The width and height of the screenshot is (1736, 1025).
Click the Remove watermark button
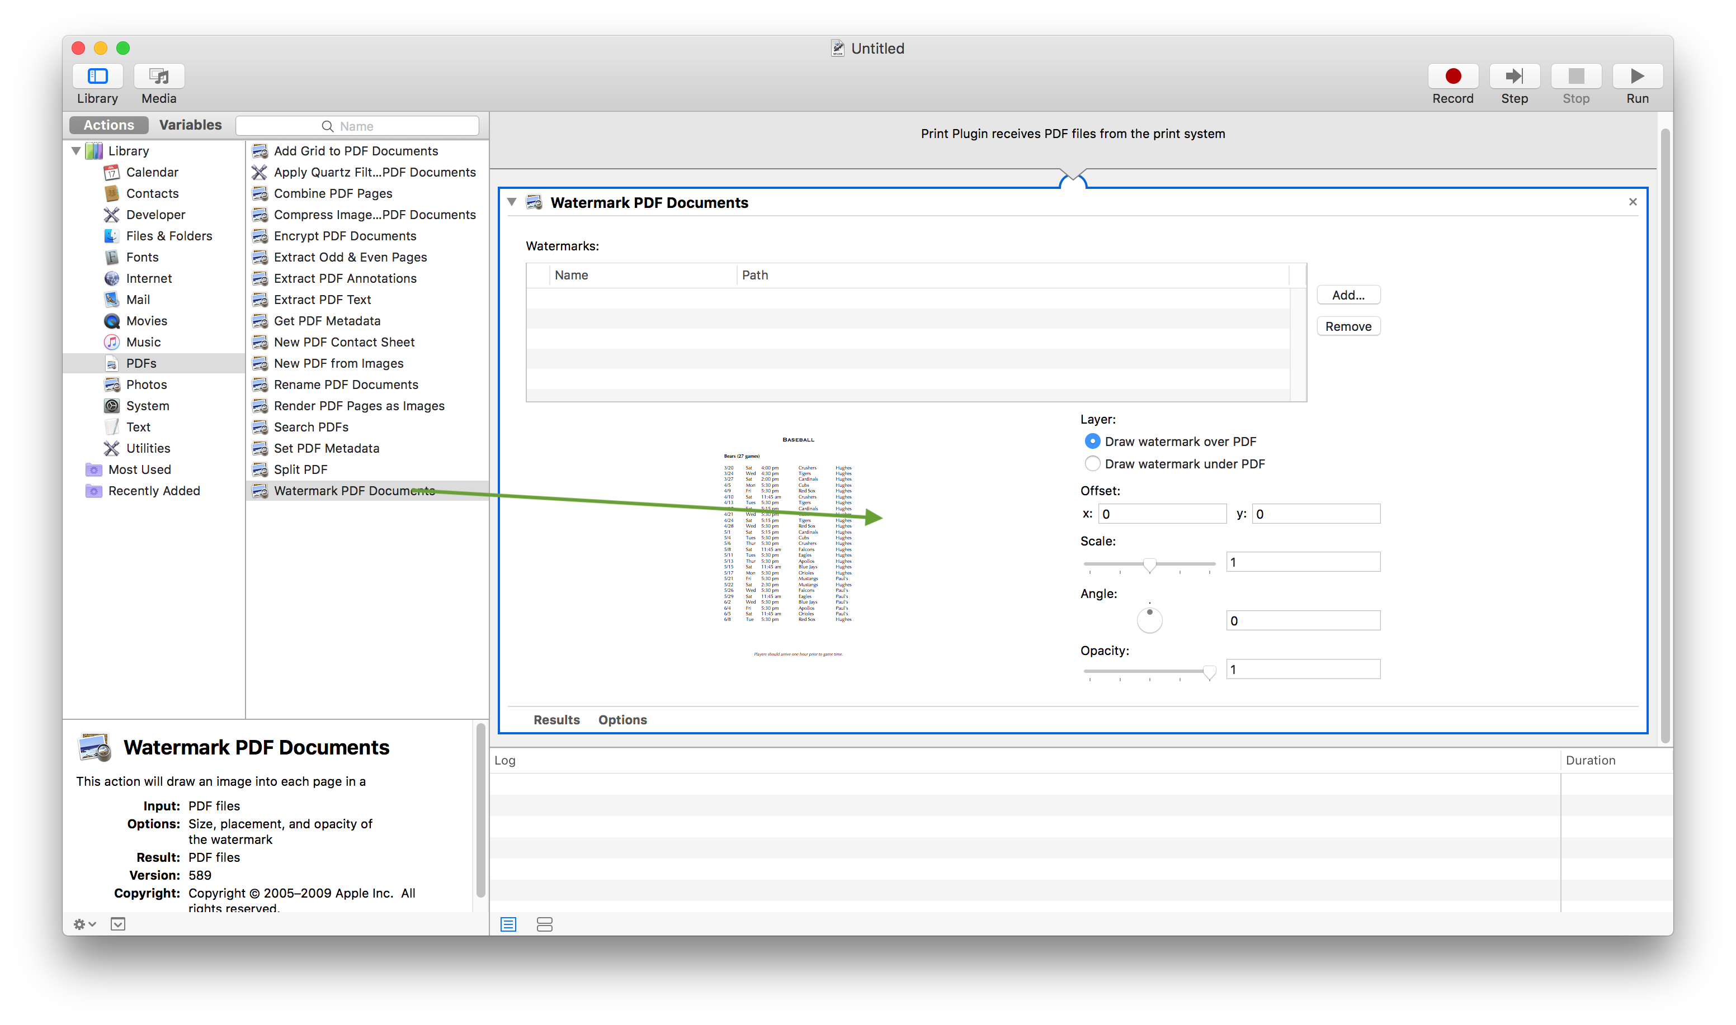(x=1348, y=327)
